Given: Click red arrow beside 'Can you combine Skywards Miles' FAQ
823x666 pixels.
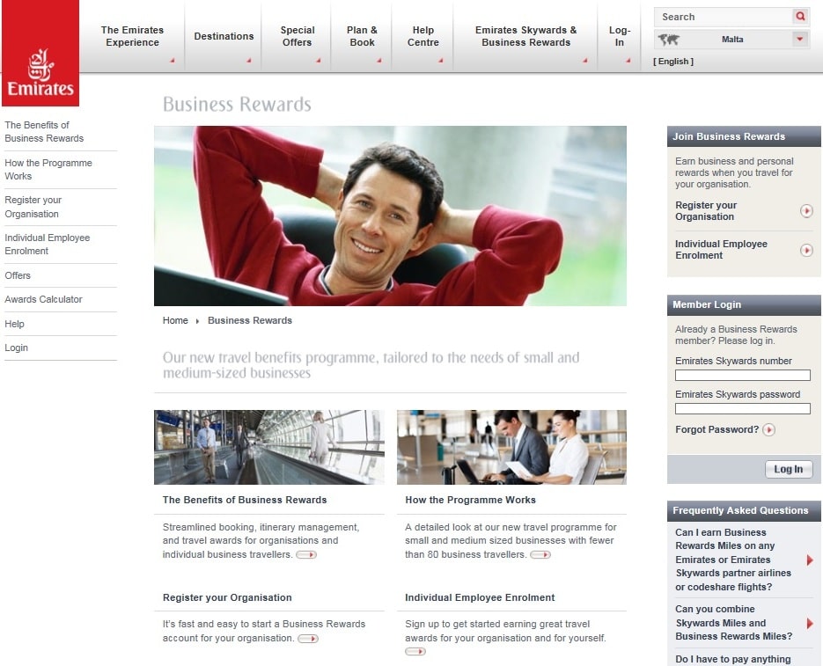Looking at the screenshot, I should click(810, 623).
